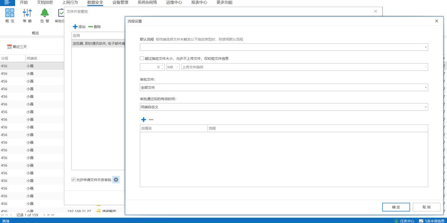Remove suffix row with grey minus icon
Screen dimensions: 447x223
click(151, 120)
